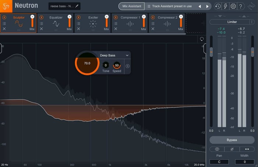This screenshot has height=167, width=258.
Task: Remove the Compressor 2 module with its X
Action: 153,29
